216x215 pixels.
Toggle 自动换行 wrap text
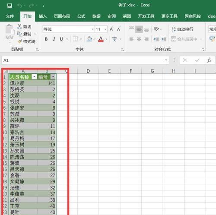point(182,29)
